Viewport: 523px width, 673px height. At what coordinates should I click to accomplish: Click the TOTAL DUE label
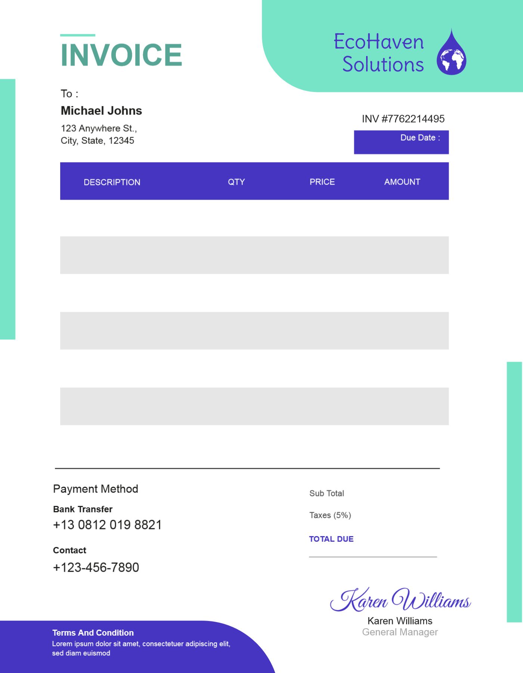(x=331, y=539)
